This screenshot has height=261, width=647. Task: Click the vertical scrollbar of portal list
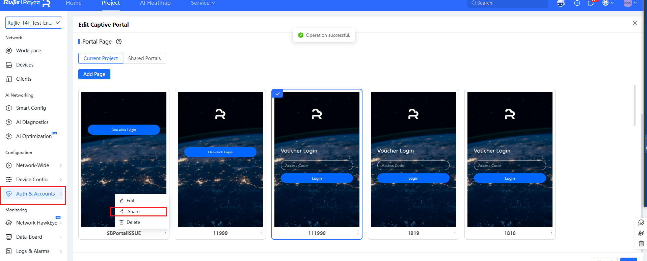(635, 105)
